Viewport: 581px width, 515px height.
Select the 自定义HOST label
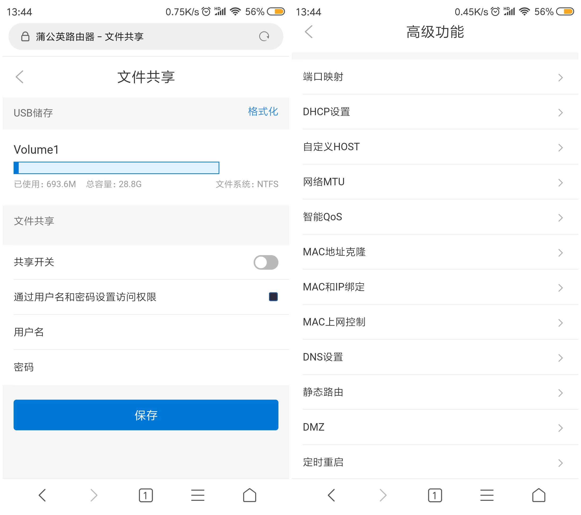pyautogui.click(x=331, y=147)
